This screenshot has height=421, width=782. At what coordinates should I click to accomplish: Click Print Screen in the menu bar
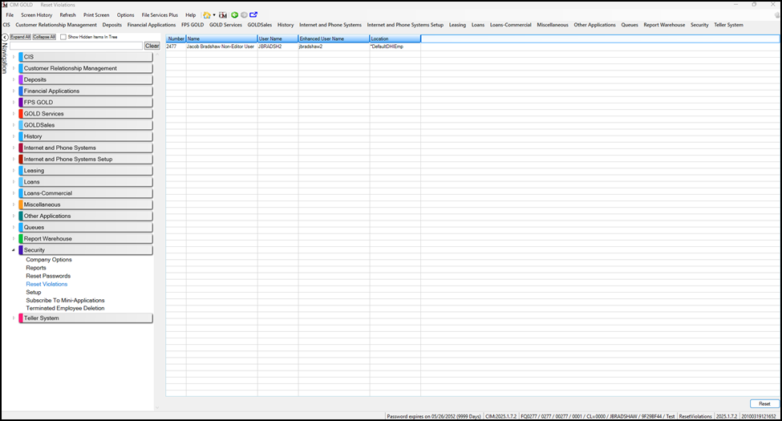(96, 15)
